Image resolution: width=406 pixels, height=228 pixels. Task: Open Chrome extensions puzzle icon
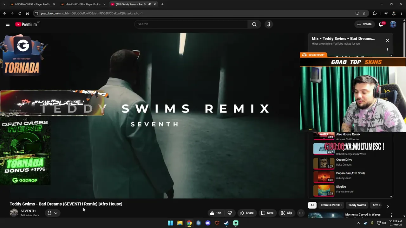click(x=375, y=13)
